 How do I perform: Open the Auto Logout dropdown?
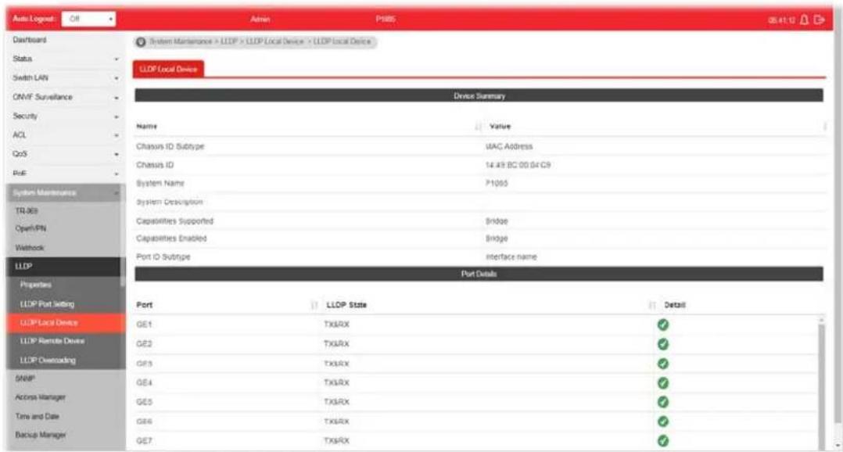pos(88,20)
